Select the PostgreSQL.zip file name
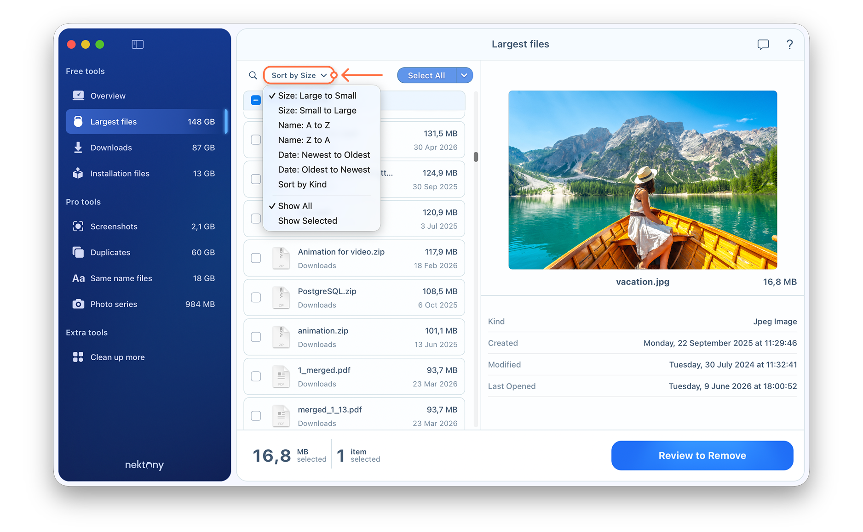Screen dimensions: 863x532 click(327, 291)
